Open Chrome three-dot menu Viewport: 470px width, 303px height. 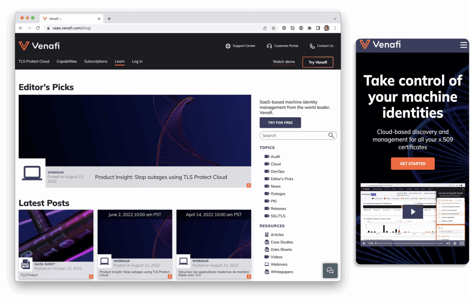tap(335, 28)
